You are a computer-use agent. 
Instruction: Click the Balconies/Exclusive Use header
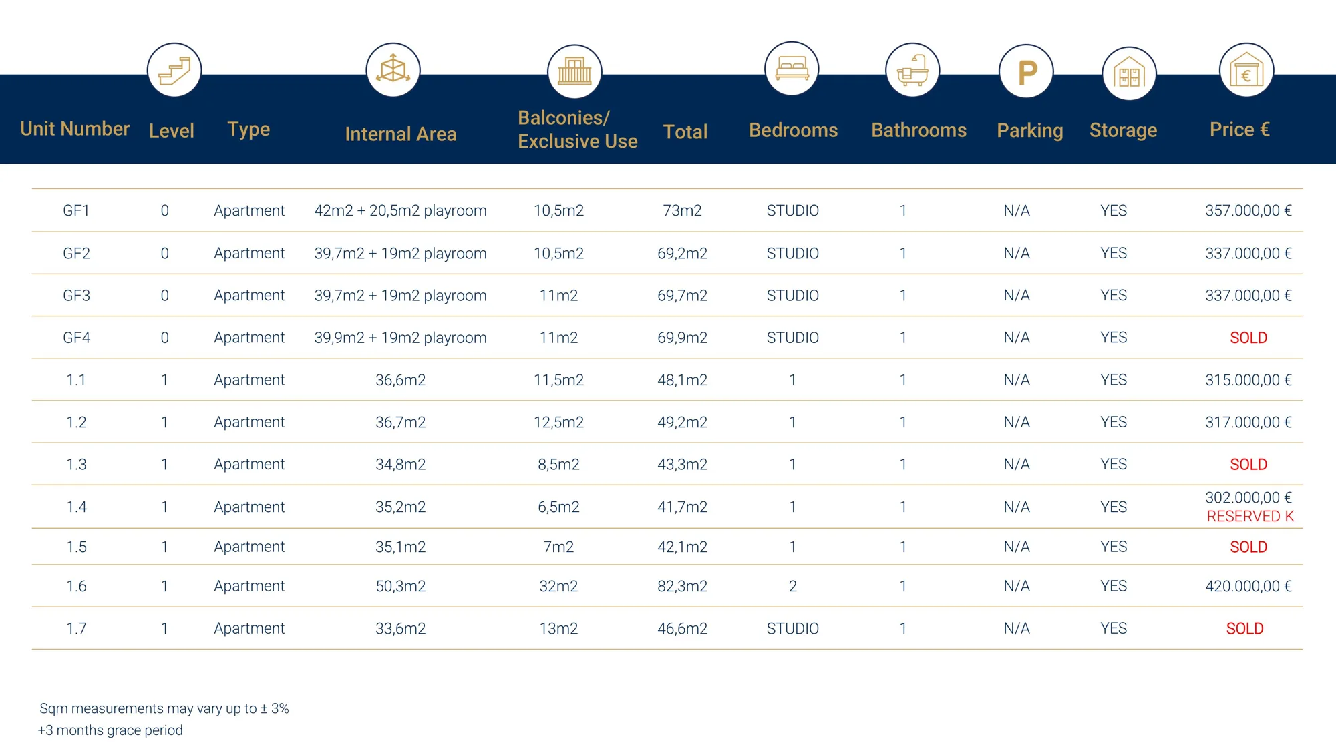(577, 130)
